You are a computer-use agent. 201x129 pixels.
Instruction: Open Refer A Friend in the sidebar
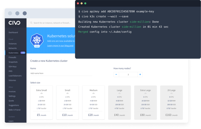click(x=14, y=110)
